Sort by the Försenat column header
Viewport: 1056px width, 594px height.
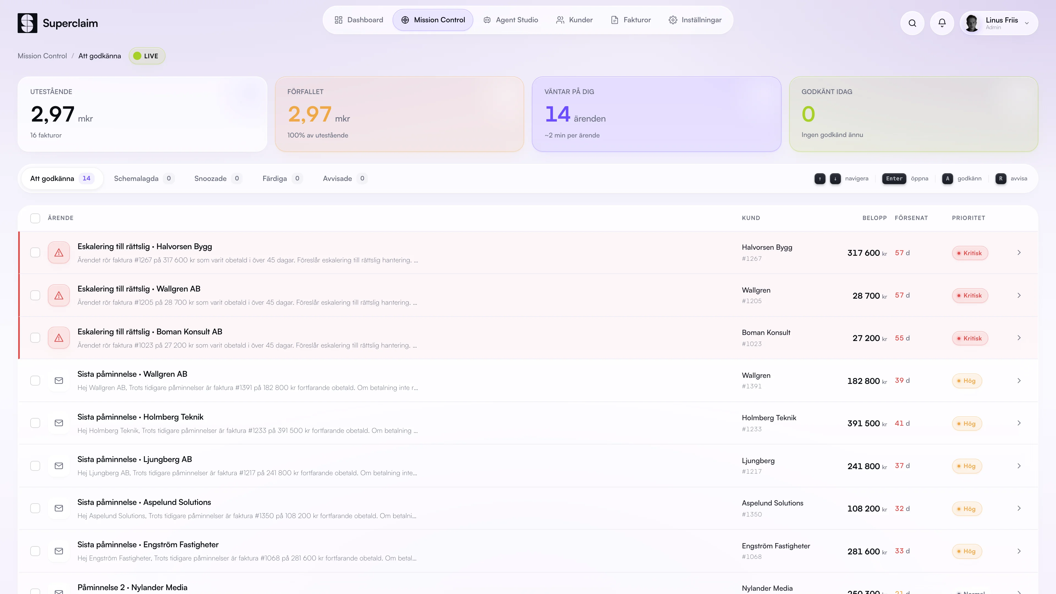tap(911, 218)
